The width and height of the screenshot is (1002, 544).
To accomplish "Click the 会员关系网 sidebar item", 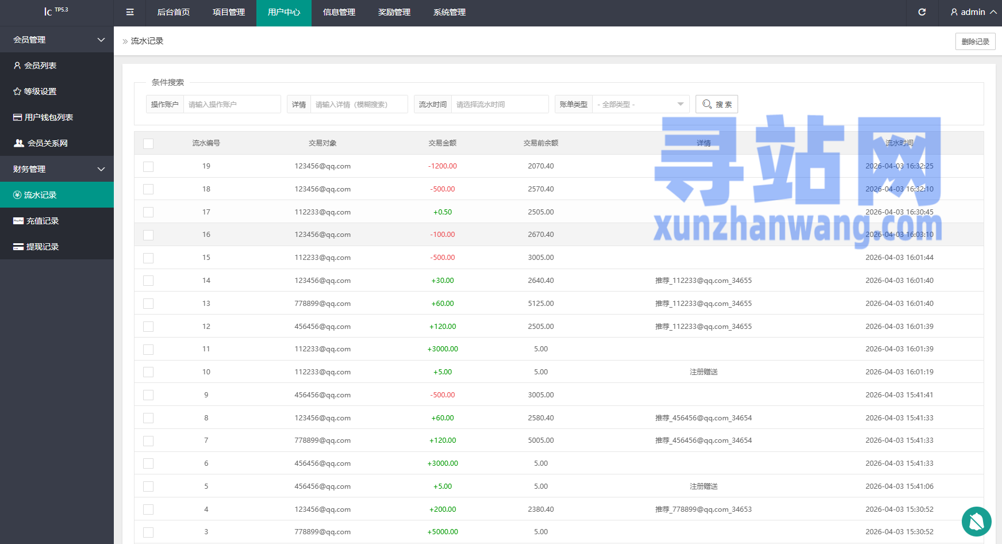I will [x=57, y=143].
